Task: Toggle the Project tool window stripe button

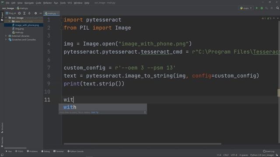Action: click(2, 17)
